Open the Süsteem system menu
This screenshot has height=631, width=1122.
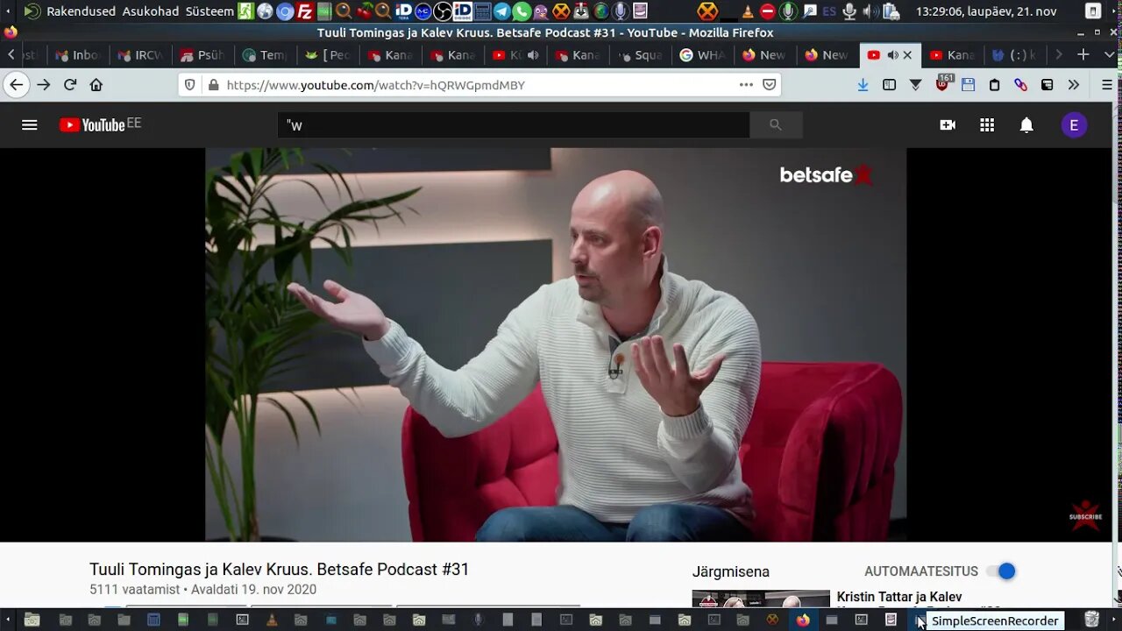209,11
